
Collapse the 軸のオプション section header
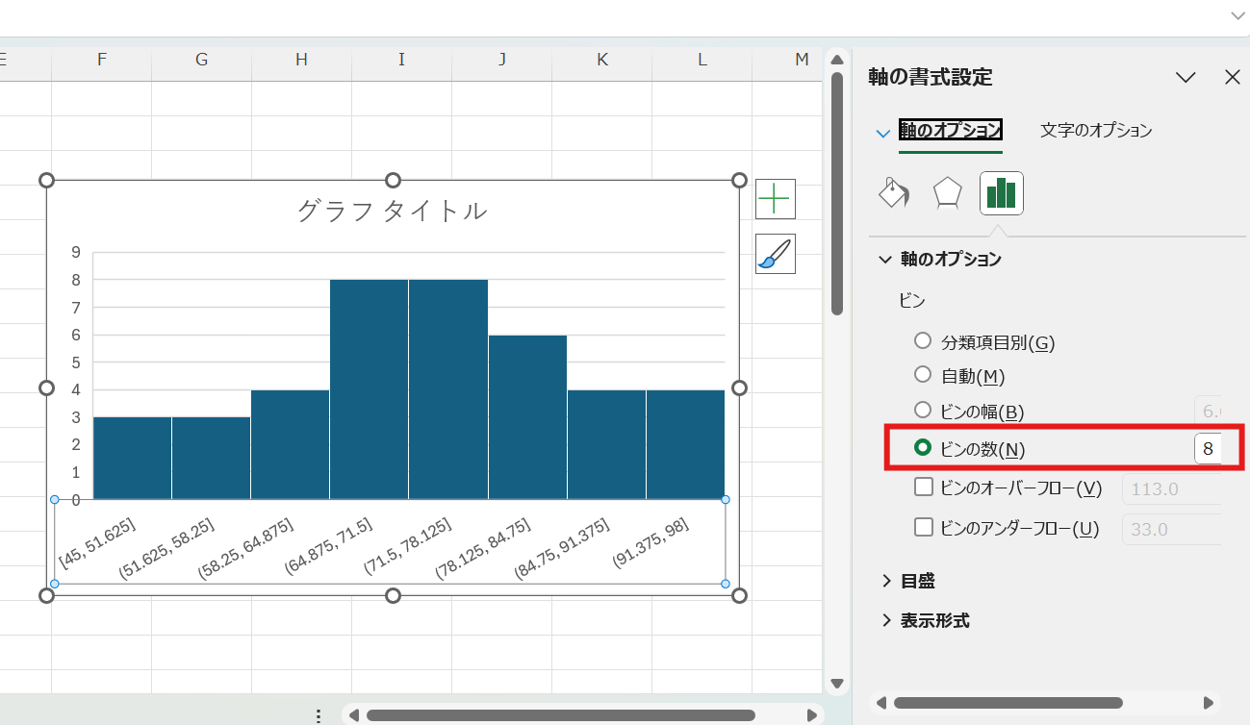950,260
